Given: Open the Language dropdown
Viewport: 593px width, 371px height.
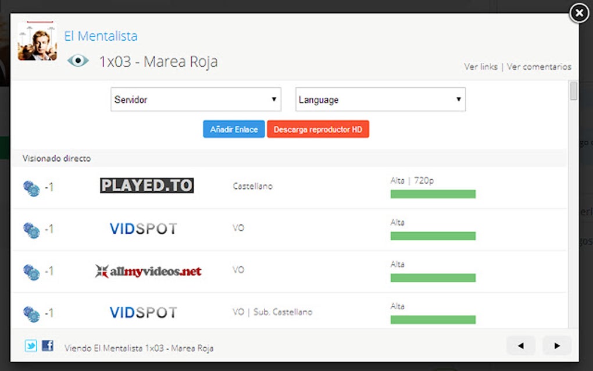Looking at the screenshot, I should [x=380, y=99].
